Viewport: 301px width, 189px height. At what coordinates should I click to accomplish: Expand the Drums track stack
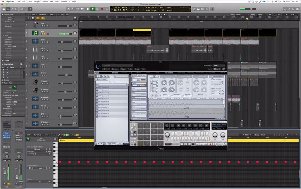30,74
